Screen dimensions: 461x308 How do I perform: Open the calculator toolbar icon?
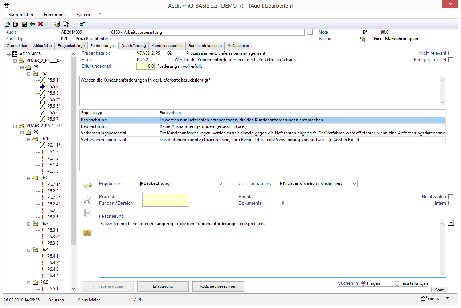click(x=82, y=24)
